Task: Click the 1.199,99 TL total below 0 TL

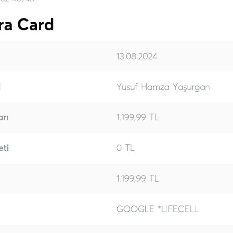Action: pyautogui.click(x=137, y=178)
